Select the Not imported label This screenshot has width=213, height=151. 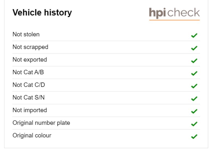pos(30,110)
